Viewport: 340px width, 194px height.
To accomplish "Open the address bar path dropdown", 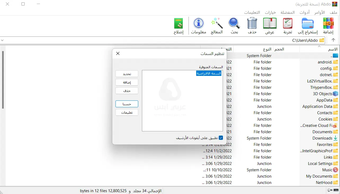I will point(3,40).
